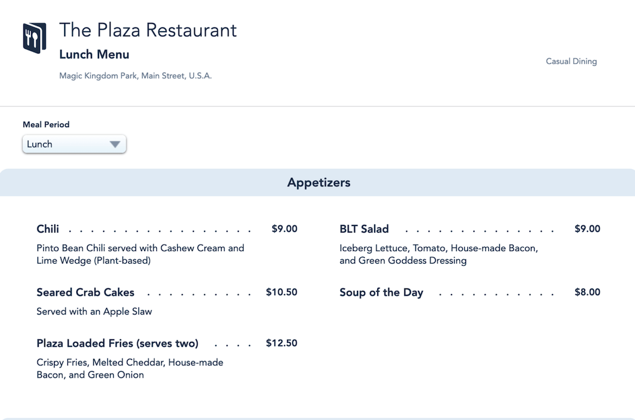Click the $12.50 Loaded Fries price
The height and width of the screenshot is (420, 635).
click(281, 343)
